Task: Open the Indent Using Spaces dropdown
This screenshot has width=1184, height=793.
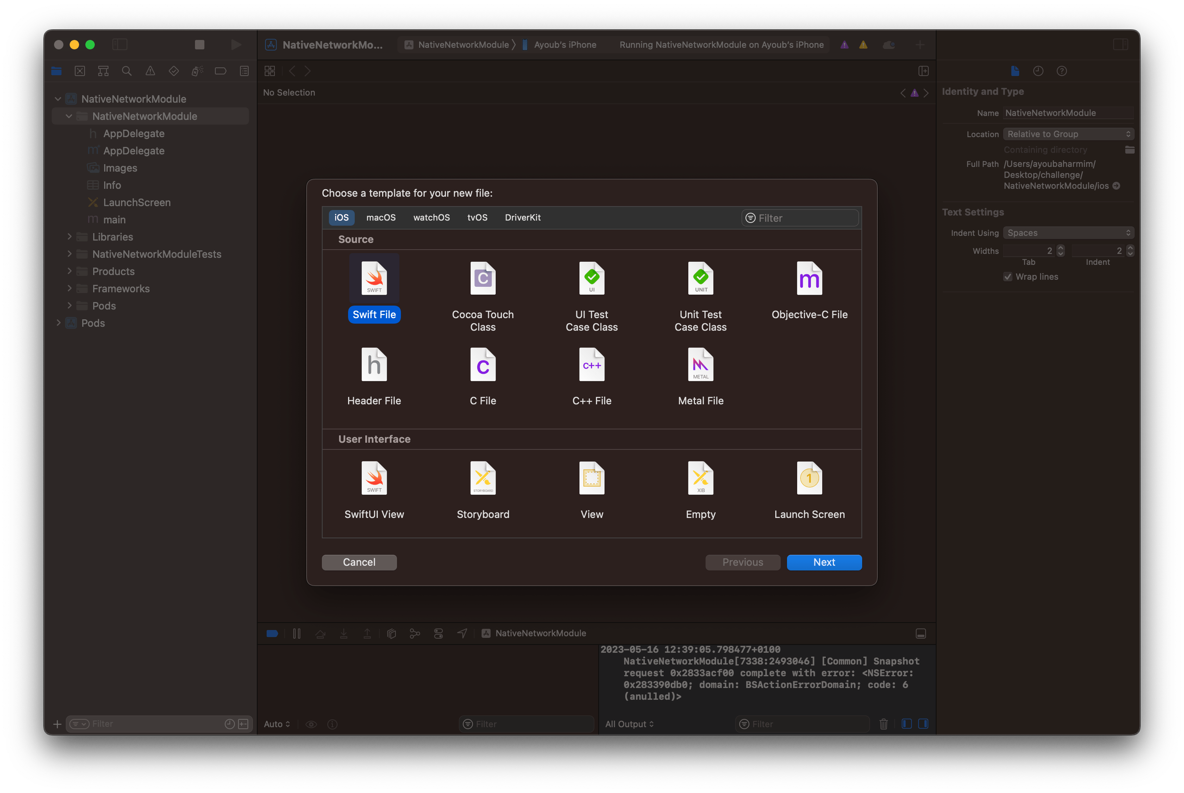Action: tap(1068, 233)
